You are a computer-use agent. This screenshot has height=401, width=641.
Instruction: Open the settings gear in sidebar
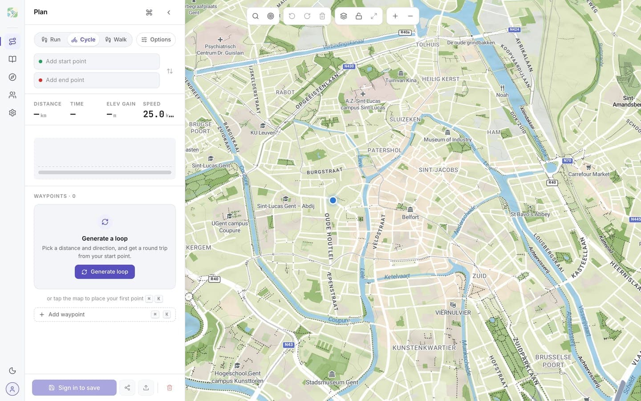[x=12, y=113]
